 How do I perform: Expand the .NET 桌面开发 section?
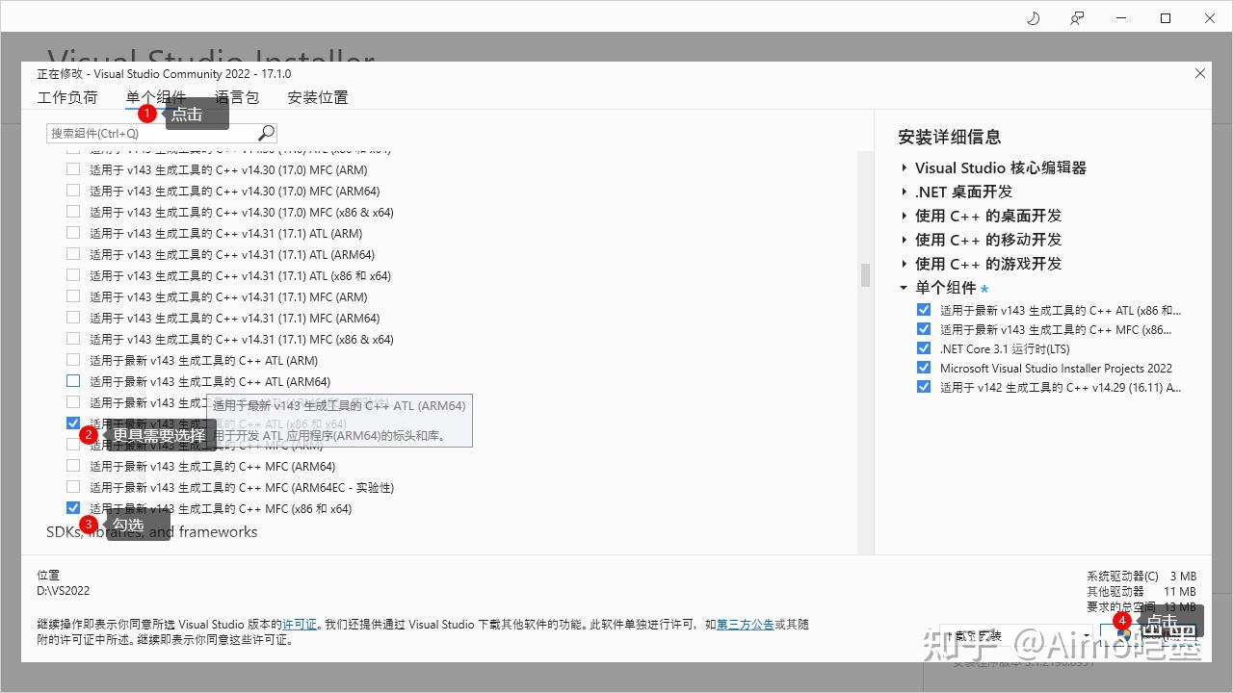[x=903, y=192]
